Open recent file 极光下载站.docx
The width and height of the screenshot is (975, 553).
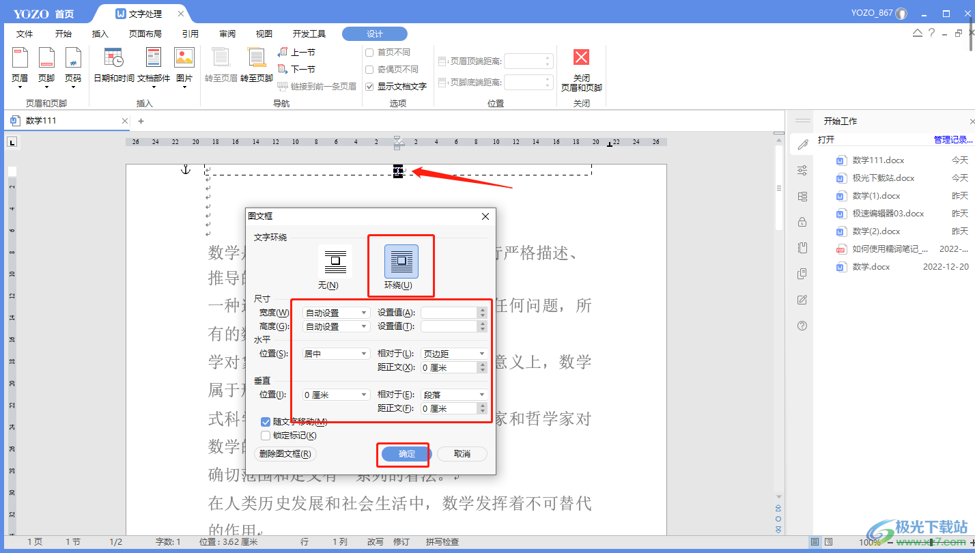click(884, 178)
